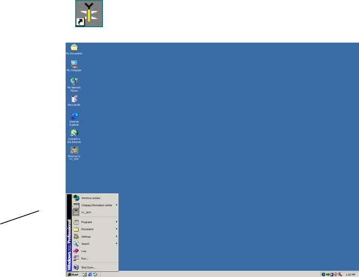Screen dimensions: 359x277
Task: Expand the Settings submenu
Action: click(95, 237)
